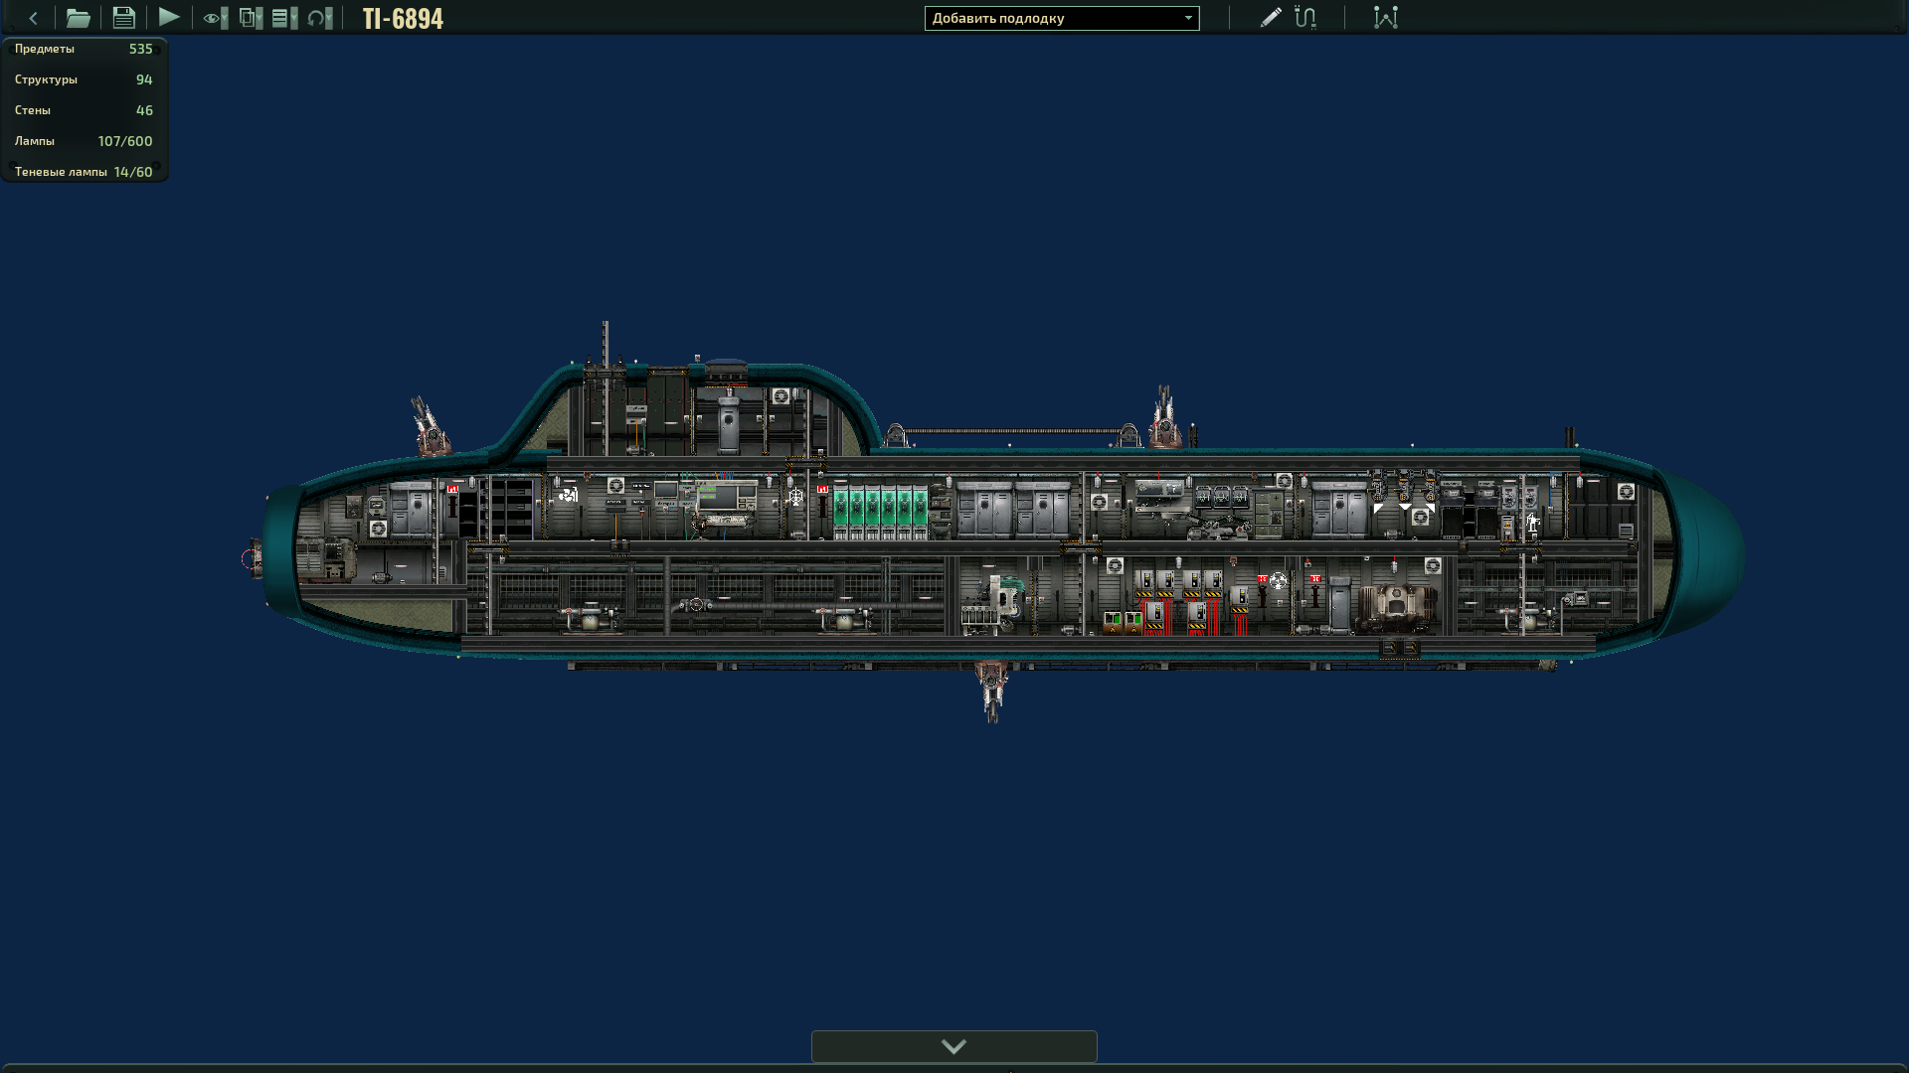Click the submarine name TI-6894
The width and height of the screenshot is (1909, 1073).
click(x=403, y=19)
